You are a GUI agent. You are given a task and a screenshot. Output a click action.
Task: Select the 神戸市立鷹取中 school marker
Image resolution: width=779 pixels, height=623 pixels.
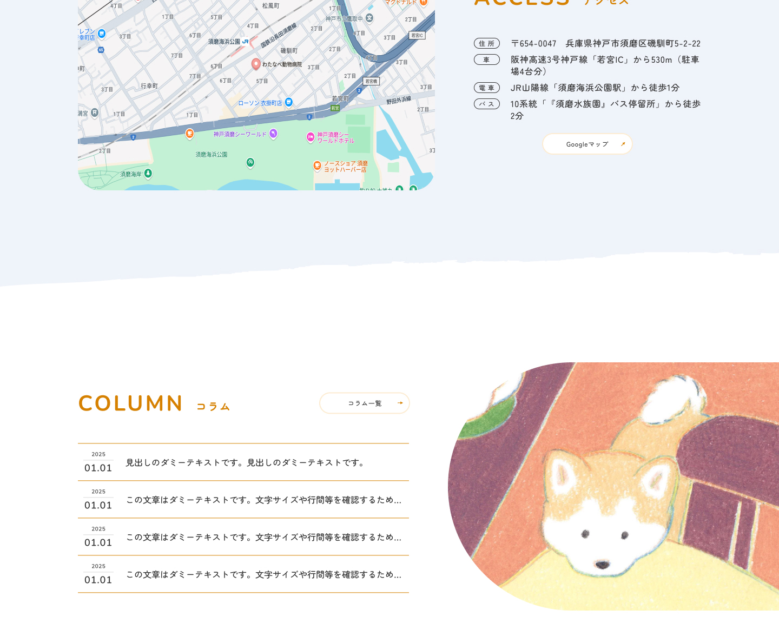pos(369,18)
